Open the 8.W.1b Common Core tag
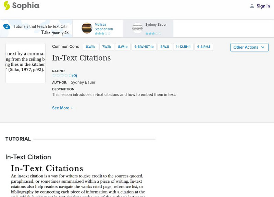Image resolution: width=274 pixels, height=197 pixels. pos(123,47)
